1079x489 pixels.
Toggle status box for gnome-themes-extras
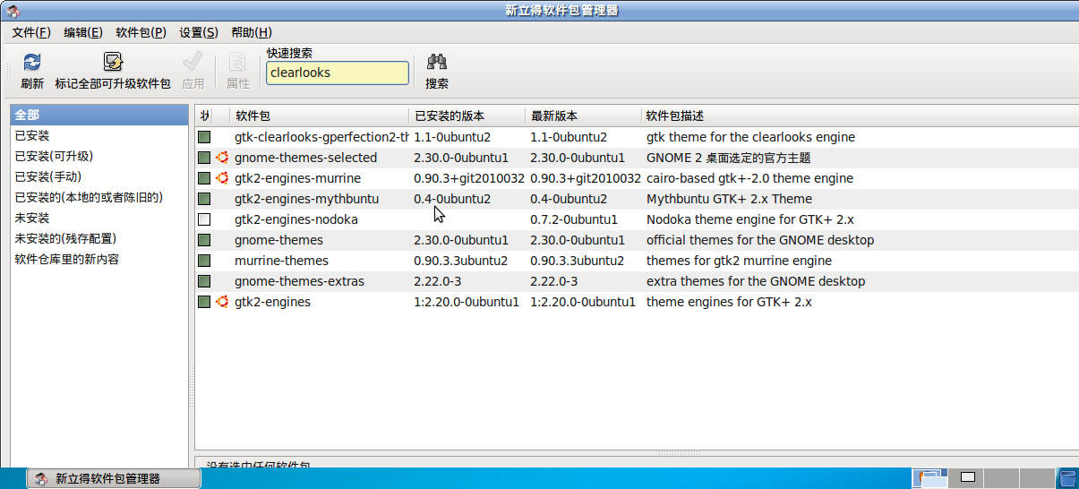coord(204,281)
